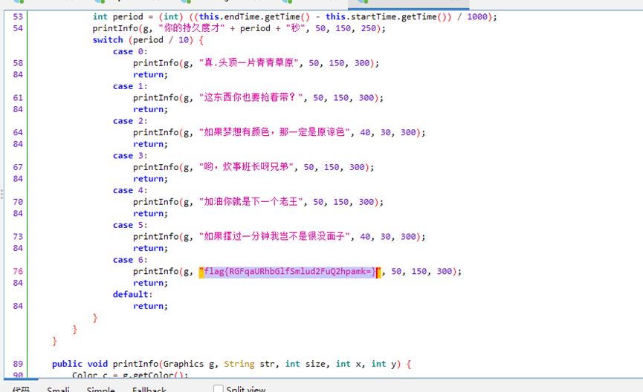Switch to the Smali tab
This screenshot has height=392, width=643.
tap(58, 390)
